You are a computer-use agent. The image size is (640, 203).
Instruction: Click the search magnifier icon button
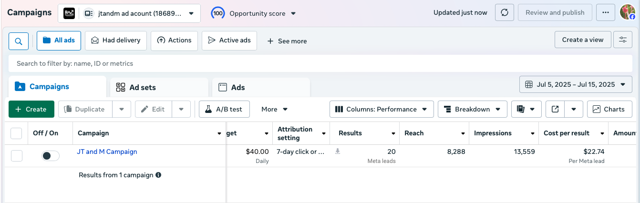(19, 41)
